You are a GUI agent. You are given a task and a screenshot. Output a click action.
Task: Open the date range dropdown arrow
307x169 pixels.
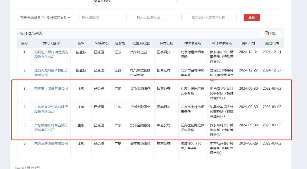click(69, 18)
